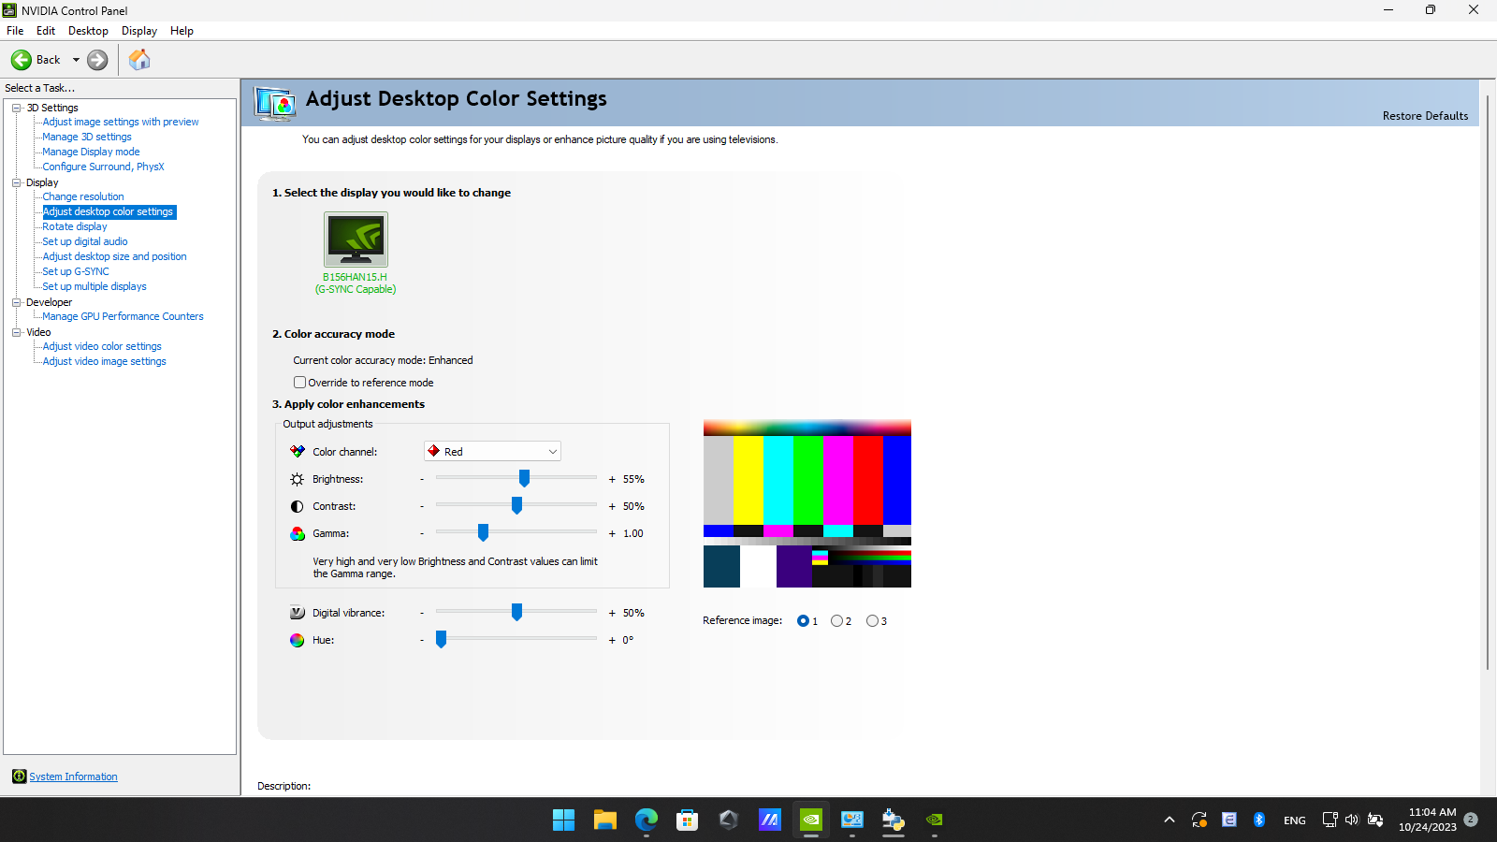The width and height of the screenshot is (1497, 842).
Task: Click the Contrast slider handle
Action: click(x=516, y=506)
